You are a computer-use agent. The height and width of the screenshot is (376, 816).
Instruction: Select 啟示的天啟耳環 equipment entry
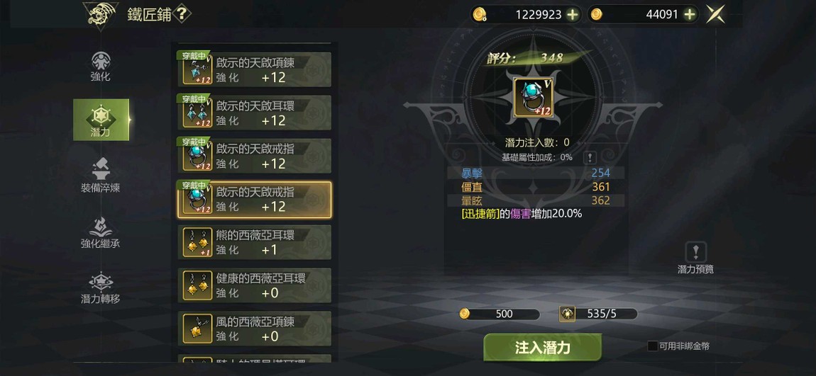(x=255, y=113)
